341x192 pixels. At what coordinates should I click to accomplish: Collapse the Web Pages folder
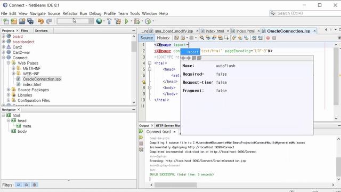tap(9, 63)
